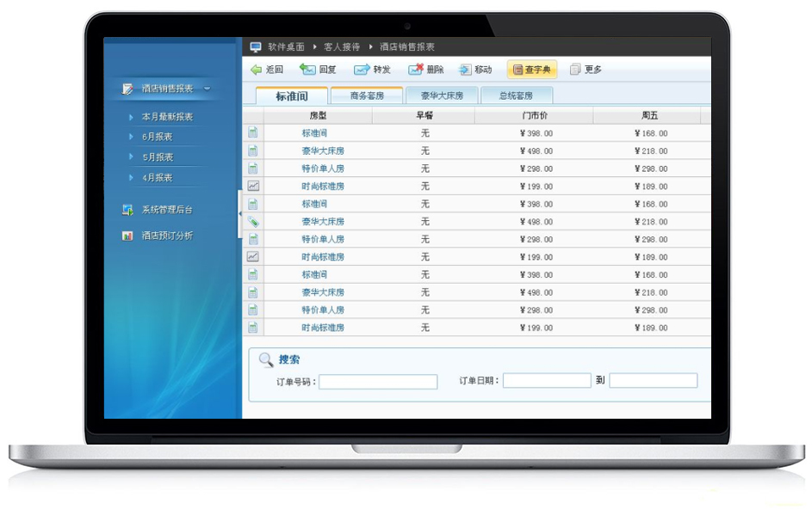Click the calculator icon beside the first 标准间 row
Screen dimensions: 812x509
click(252, 132)
